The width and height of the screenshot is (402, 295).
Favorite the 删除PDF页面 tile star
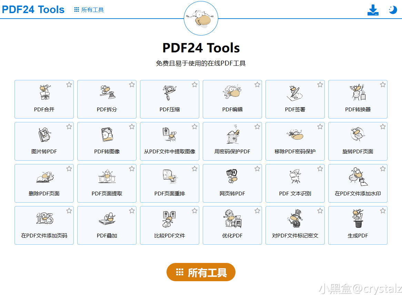[69, 169]
